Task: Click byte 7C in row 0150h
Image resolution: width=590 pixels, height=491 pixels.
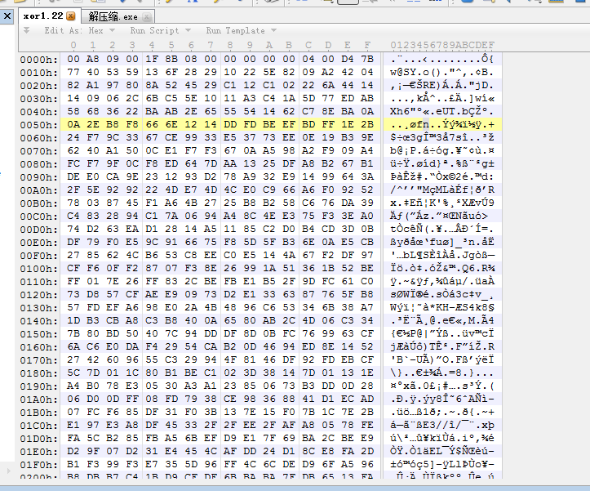Action: point(171,333)
